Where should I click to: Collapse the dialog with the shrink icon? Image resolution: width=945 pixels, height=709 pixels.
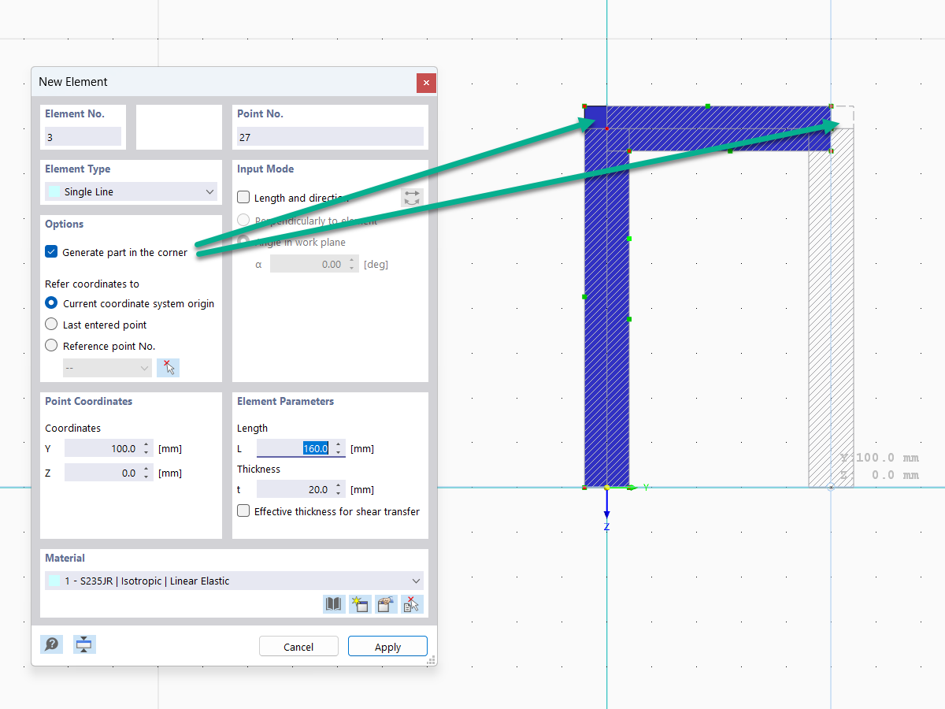pyautogui.click(x=83, y=644)
